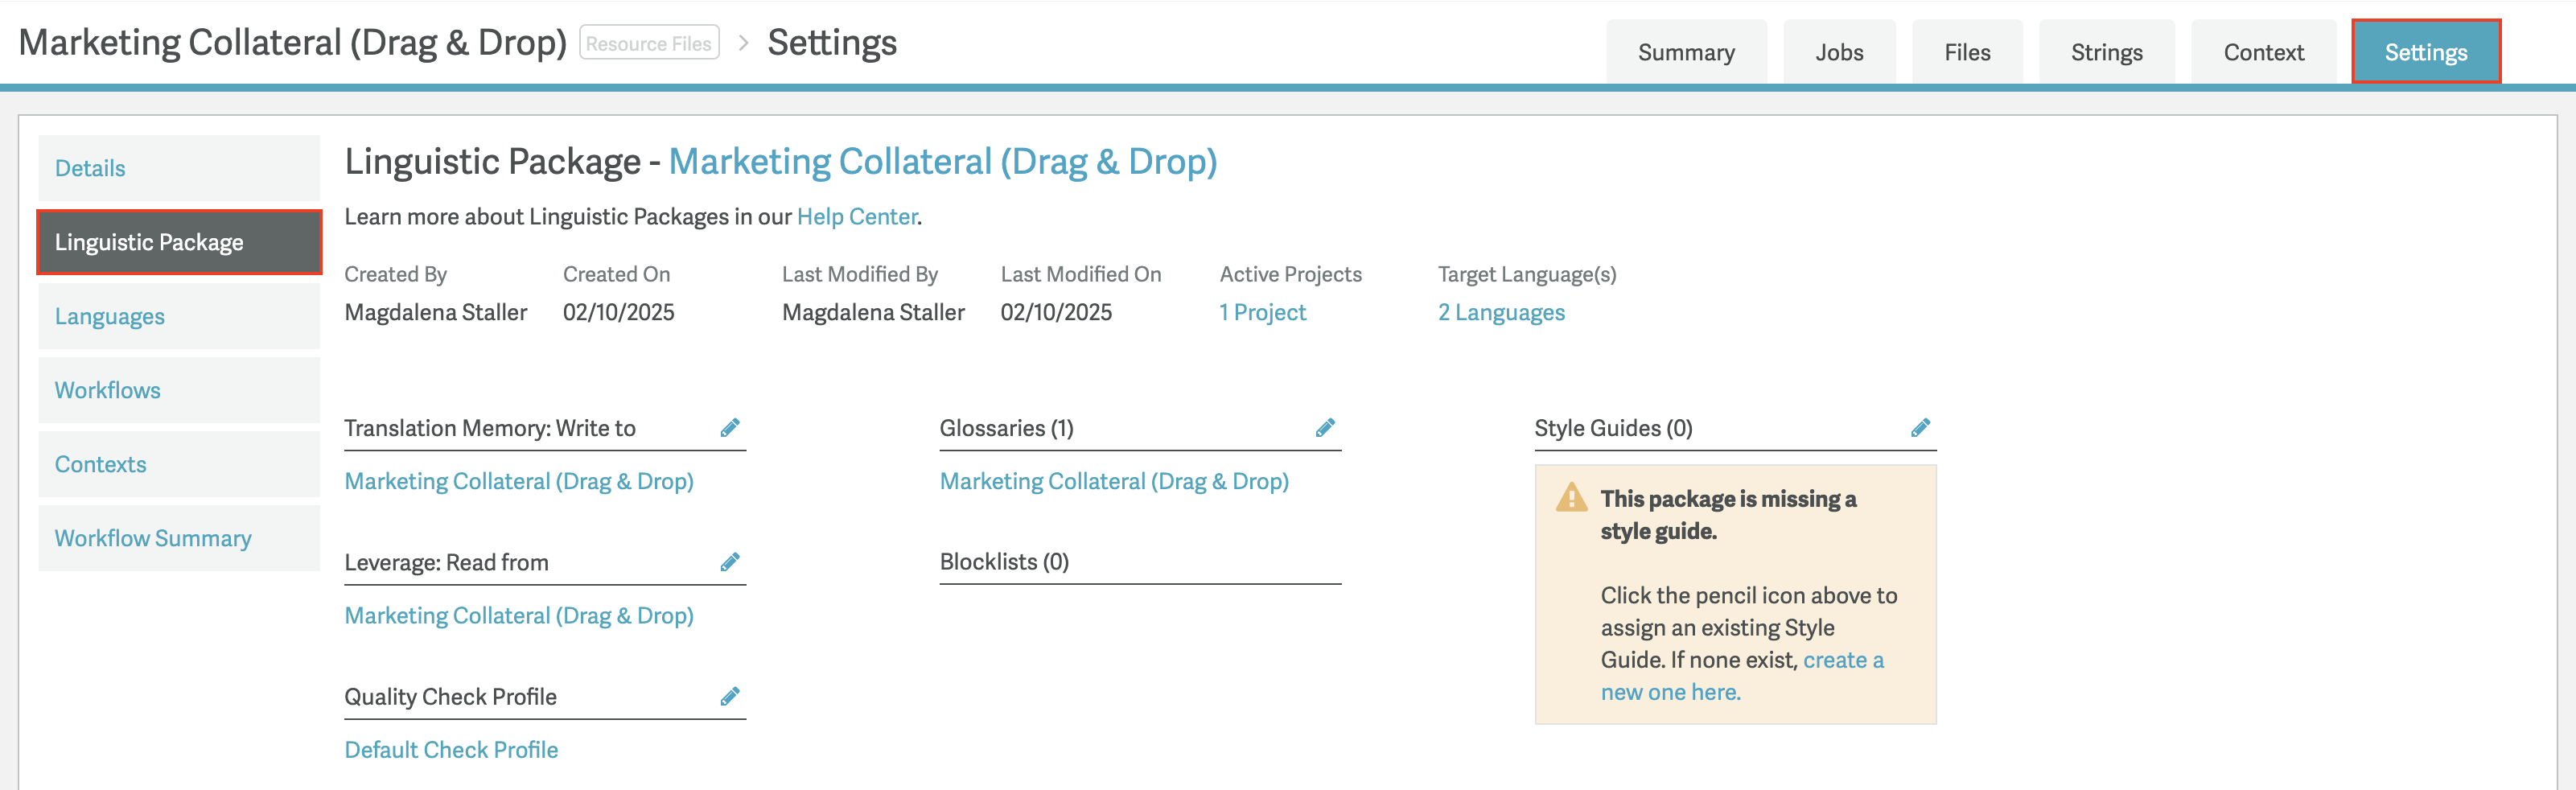Follow the Help Center link
Image resolution: width=2576 pixels, height=790 pixels.
click(x=857, y=217)
